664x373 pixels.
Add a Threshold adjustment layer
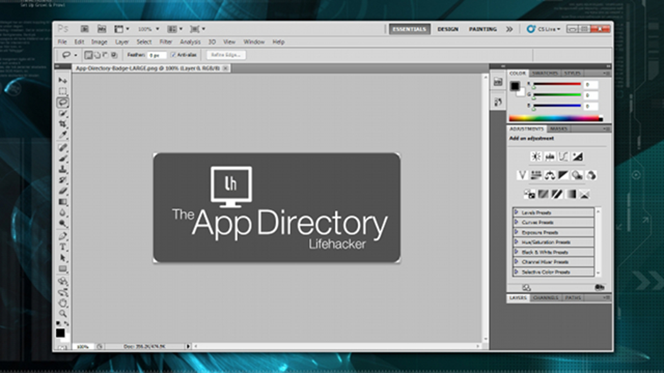557,194
